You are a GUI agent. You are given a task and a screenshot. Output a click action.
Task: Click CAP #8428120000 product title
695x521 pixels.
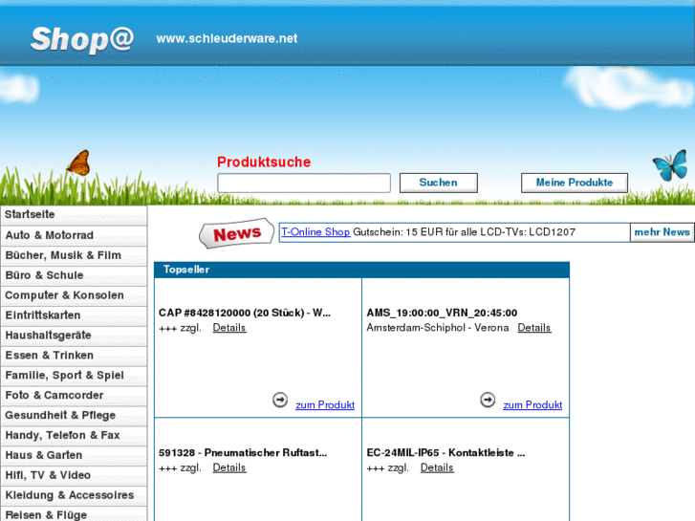(245, 313)
